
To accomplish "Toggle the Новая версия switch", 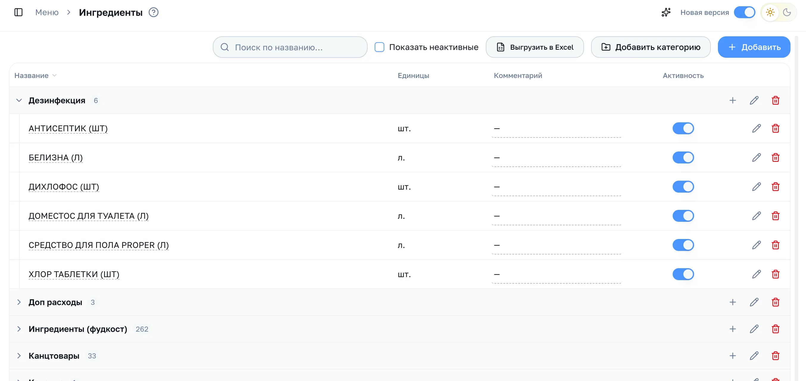I will point(744,12).
